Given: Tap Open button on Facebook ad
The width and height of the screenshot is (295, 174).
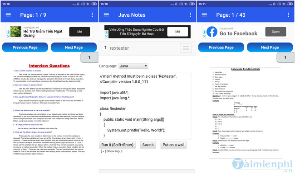Looking at the screenshot, I should pyautogui.click(x=275, y=32).
